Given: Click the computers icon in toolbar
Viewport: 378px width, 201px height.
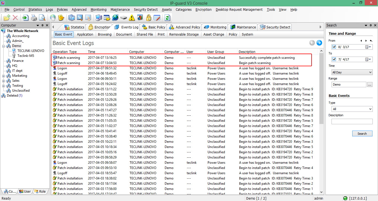Looking at the screenshot, I should [x=99, y=18].
